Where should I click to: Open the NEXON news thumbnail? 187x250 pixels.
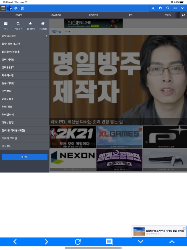(x=73, y=160)
